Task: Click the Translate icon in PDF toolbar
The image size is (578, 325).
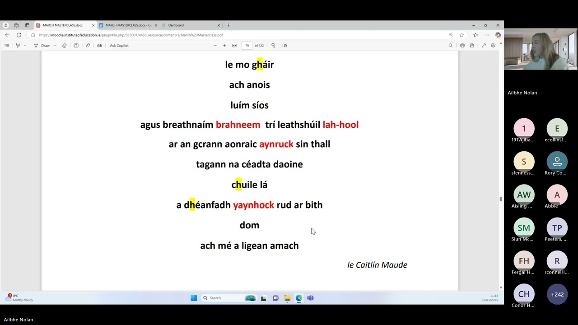Action: click(99, 46)
